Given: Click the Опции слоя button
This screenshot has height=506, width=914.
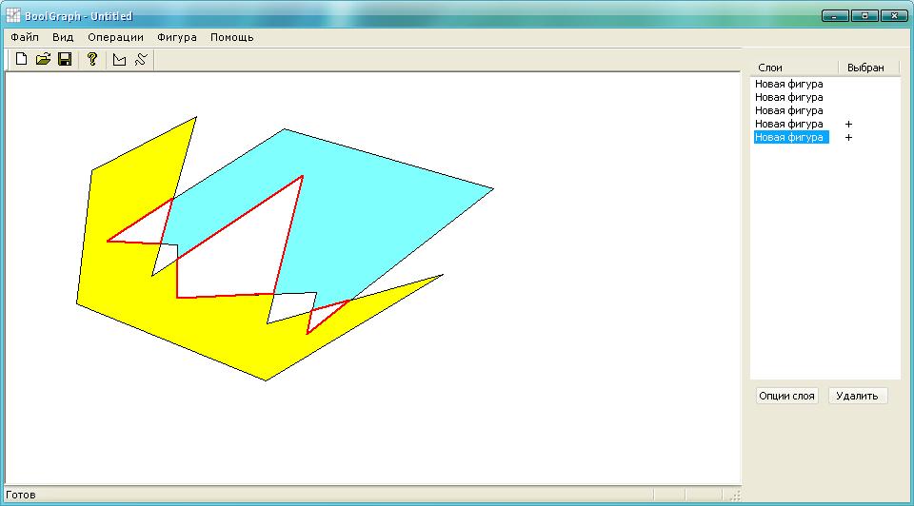Looking at the screenshot, I should tap(786, 396).
